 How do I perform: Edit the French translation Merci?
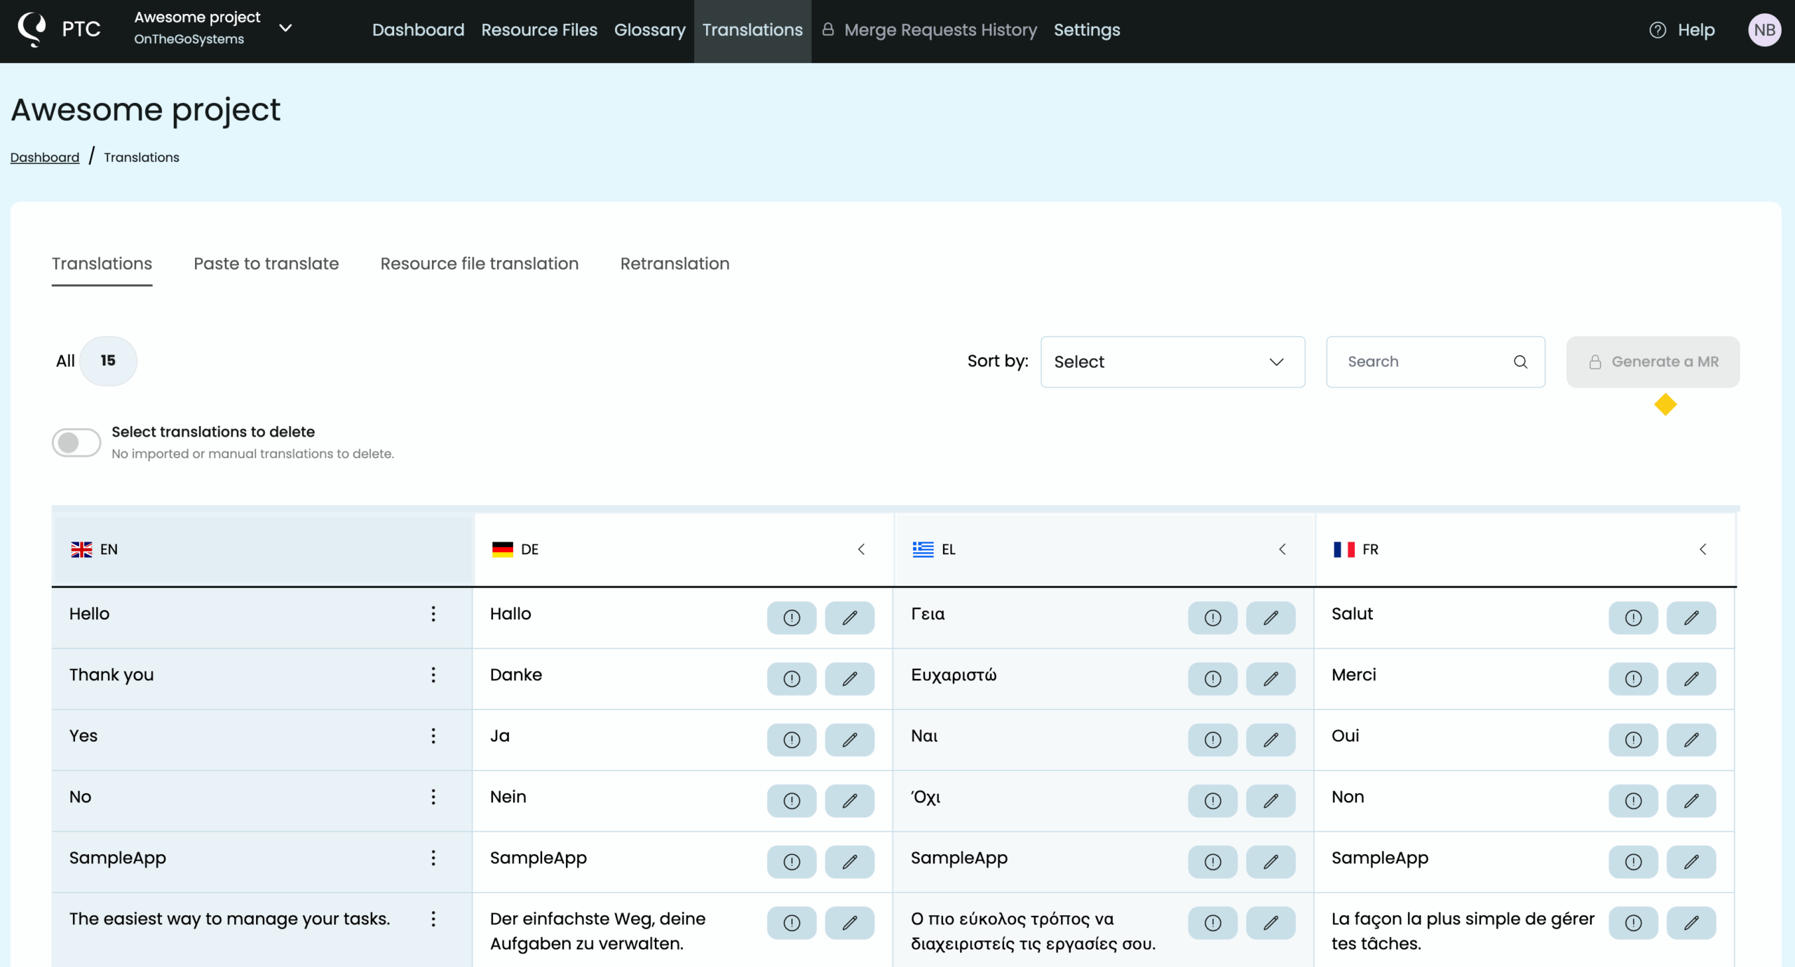(x=1692, y=678)
